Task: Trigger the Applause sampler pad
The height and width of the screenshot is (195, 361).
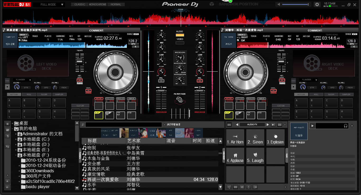Action: click(235, 156)
